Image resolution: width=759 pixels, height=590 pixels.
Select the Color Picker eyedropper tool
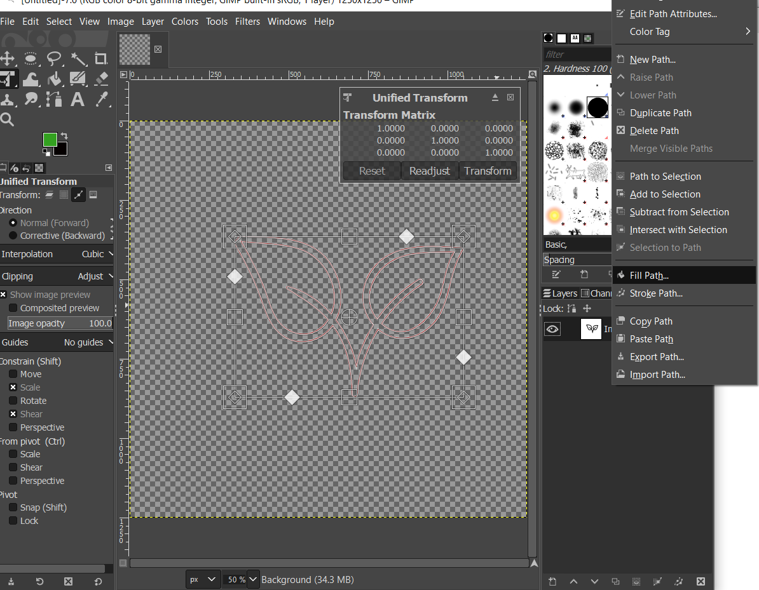101,100
